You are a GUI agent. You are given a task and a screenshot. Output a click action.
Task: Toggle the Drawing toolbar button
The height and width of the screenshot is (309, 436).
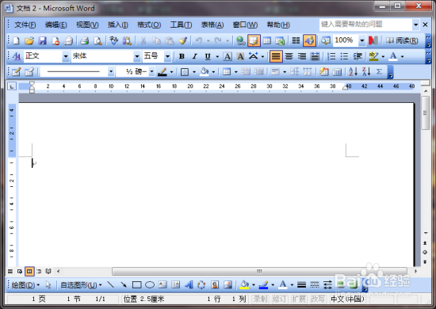309,41
